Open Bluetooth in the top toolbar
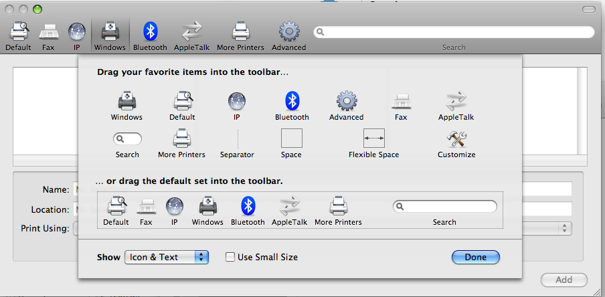 [x=150, y=31]
